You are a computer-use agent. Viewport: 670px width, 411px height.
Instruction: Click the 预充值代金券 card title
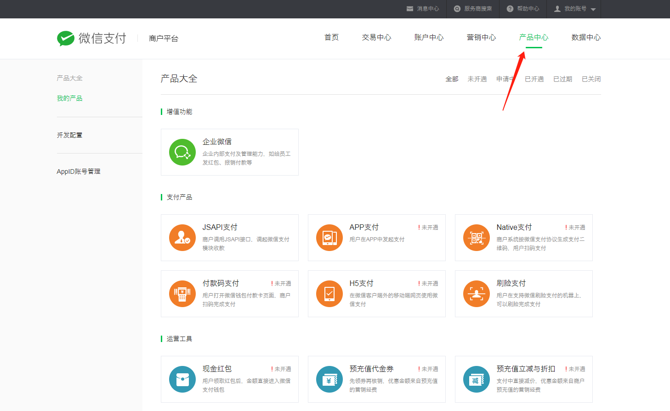[x=371, y=369]
